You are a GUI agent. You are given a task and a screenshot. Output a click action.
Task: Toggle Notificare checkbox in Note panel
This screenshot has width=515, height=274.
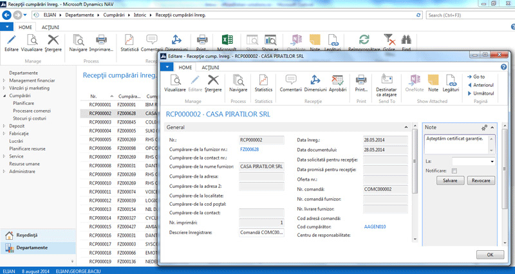[454, 170]
